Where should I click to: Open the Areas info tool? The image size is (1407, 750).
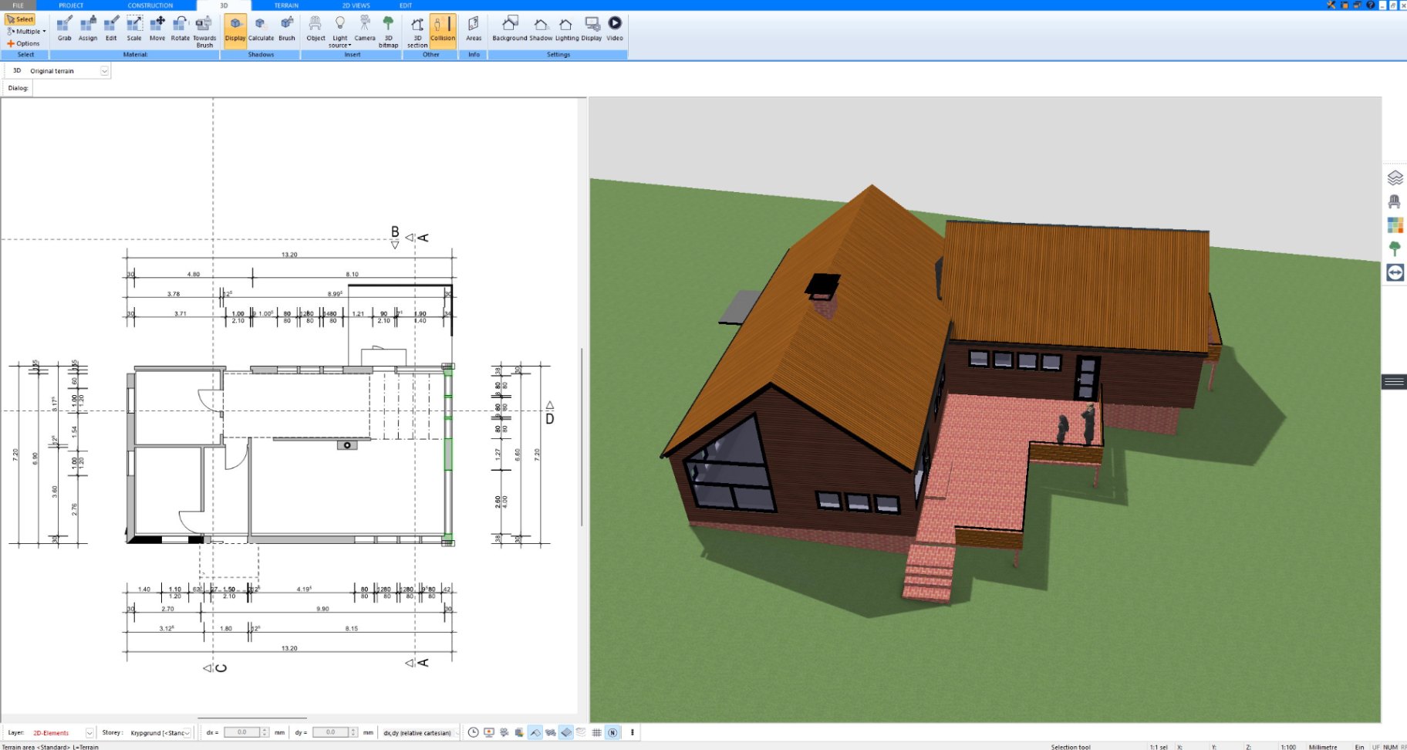coord(474,29)
